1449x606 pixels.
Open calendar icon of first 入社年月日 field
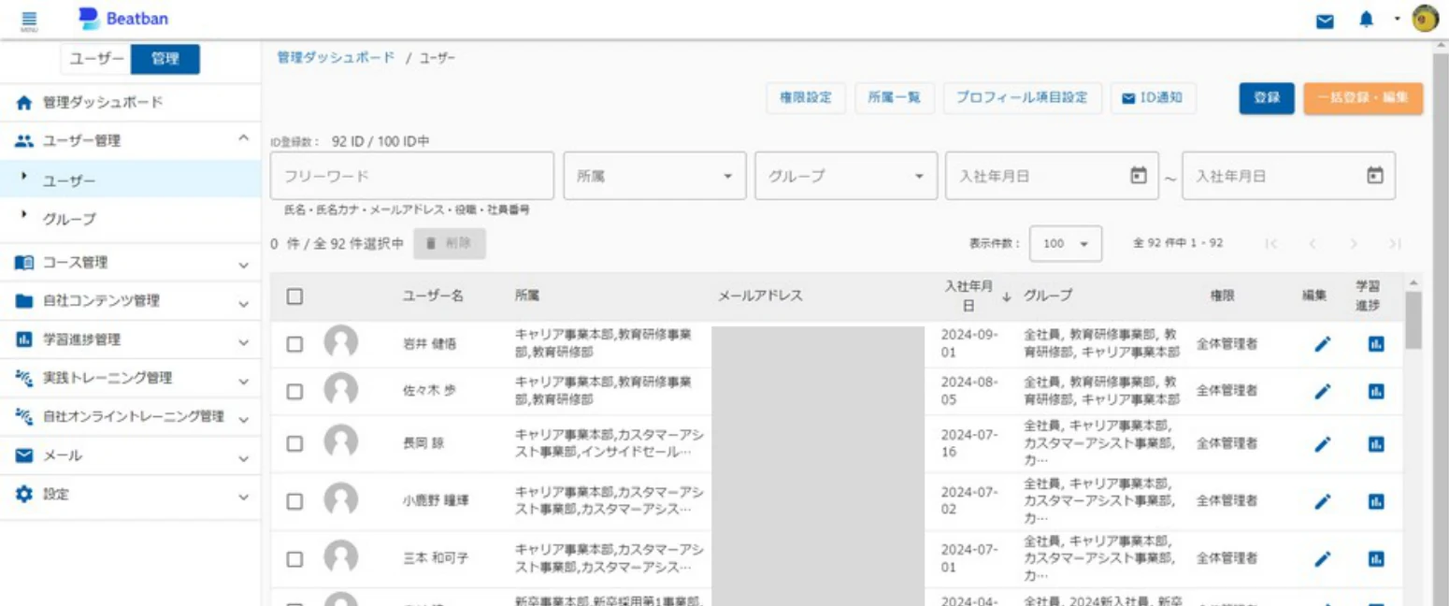[x=1138, y=175]
